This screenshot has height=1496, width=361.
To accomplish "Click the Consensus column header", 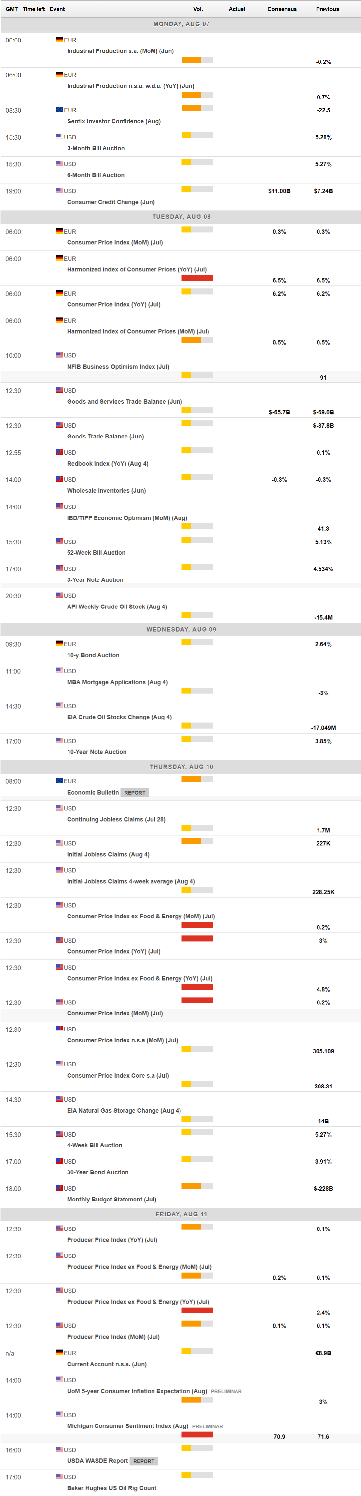I will click(282, 9).
